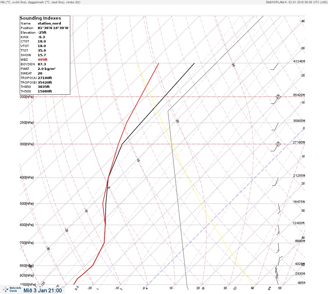Screen dimensions: 328x294
Task: Click the wind barb beside the 41240ft label
Action: tap(274, 66)
